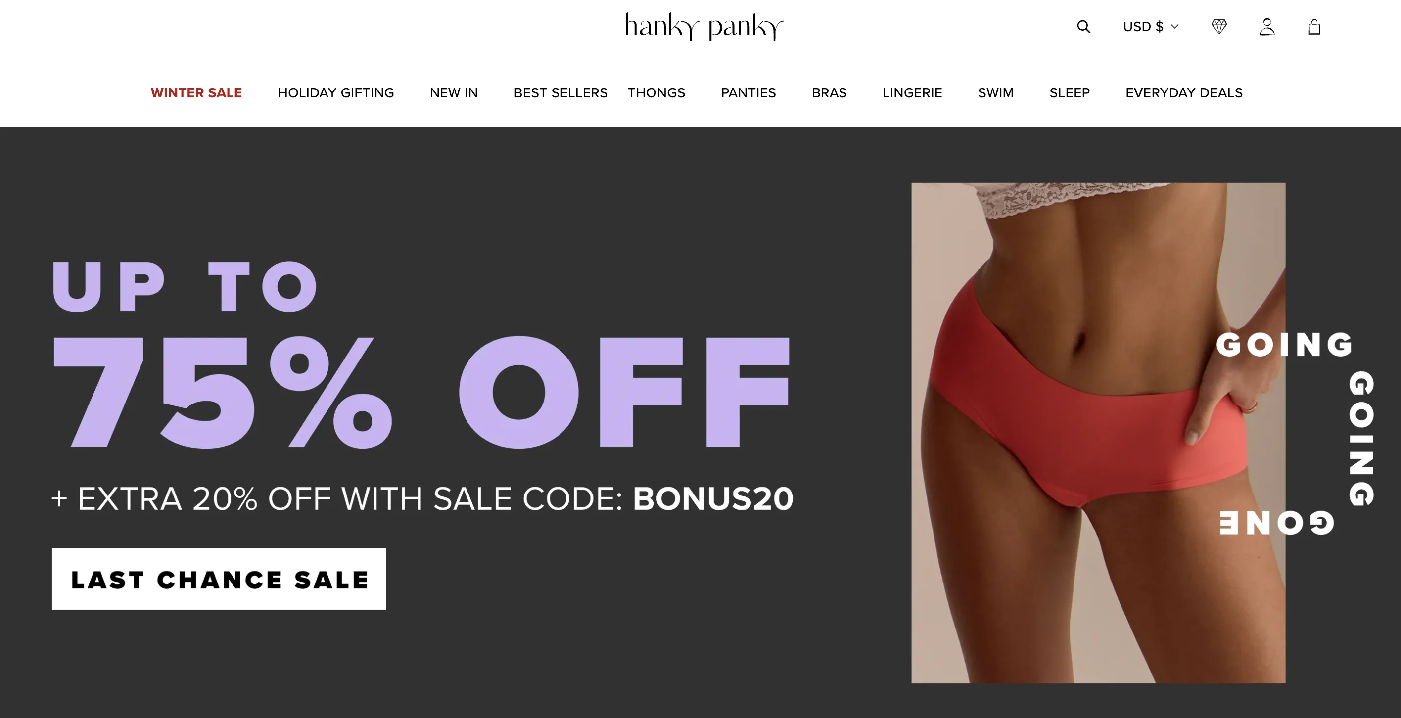Open the Sleep category
Viewport: 1401px width, 718px height.
click(x=1069, y=93)
